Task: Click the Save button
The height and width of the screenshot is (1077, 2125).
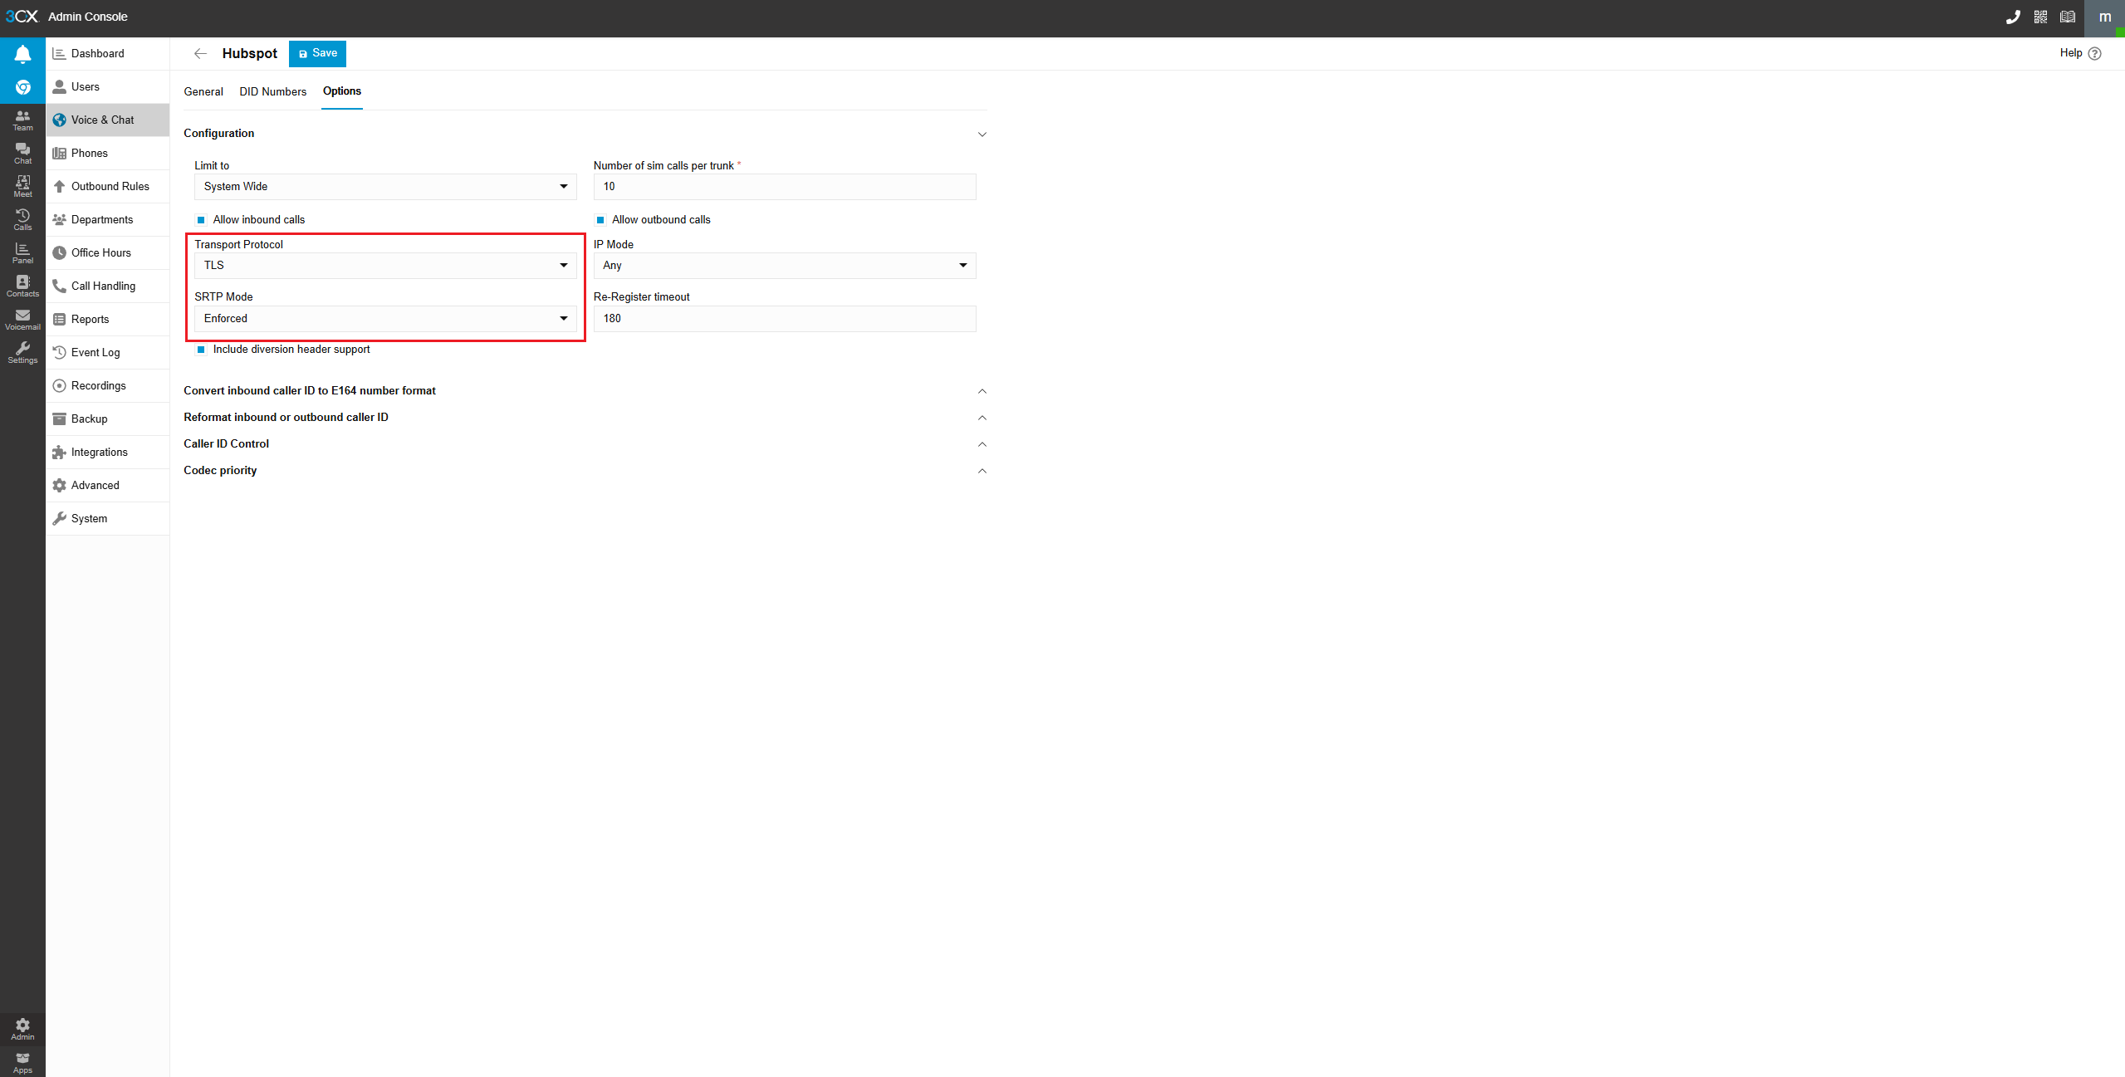Action: click(317, 54)
